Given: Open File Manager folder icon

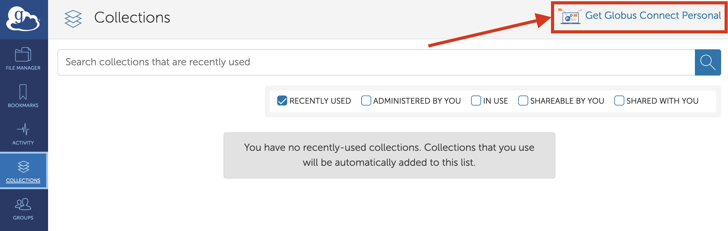Looking at the screenshot, I should tap(23, 54).
